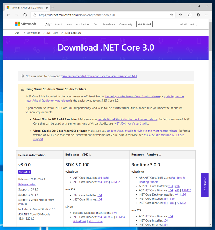Click the address bar URL field
Viewport: 215px width, 230px height.
(103, 15)
